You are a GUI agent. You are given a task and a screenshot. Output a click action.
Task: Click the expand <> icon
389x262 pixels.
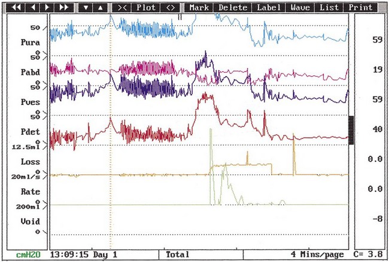click(x=171, y=8)
